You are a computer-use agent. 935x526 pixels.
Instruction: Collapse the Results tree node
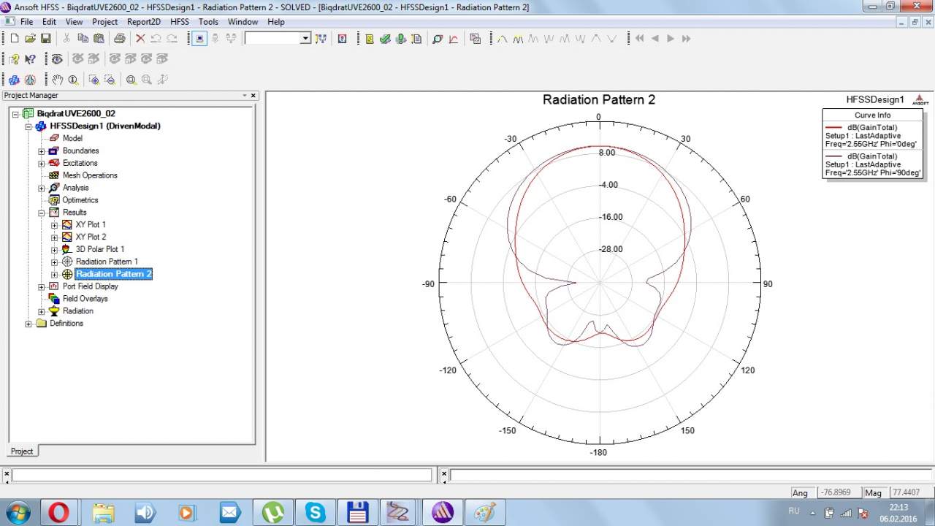pyautogui.click(x=42, y=213)
